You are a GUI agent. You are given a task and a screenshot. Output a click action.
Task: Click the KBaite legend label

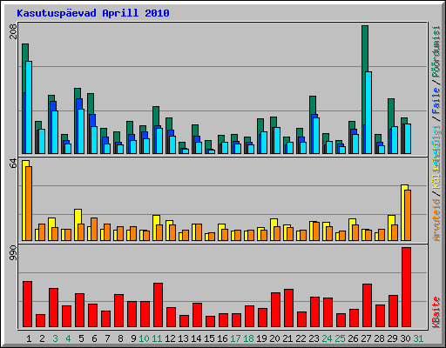pyautogui.click(x=436, y=312)
